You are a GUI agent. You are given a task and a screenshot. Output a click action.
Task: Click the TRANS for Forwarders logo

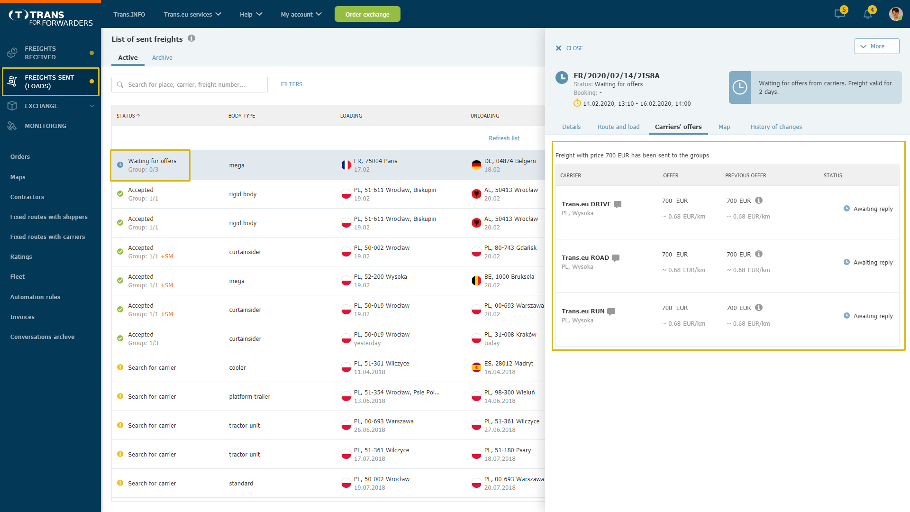(x=51, y=18)
